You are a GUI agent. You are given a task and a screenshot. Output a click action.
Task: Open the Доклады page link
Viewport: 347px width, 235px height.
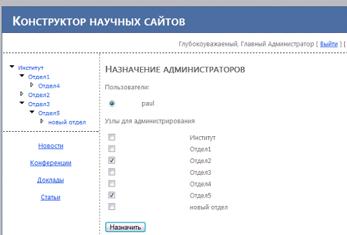pos(50,180)
